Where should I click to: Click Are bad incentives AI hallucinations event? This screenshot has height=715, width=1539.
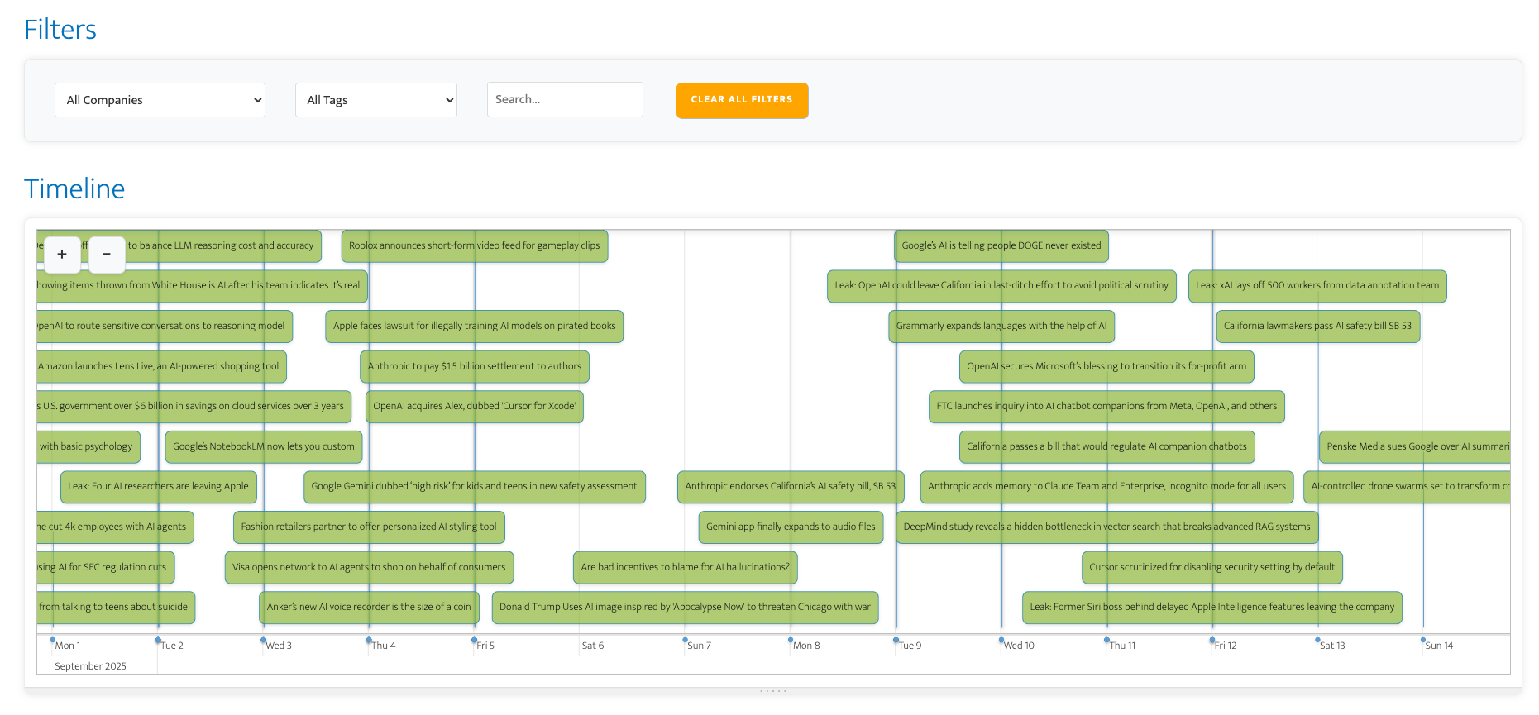pyautogui.click(x=685, y=568)
